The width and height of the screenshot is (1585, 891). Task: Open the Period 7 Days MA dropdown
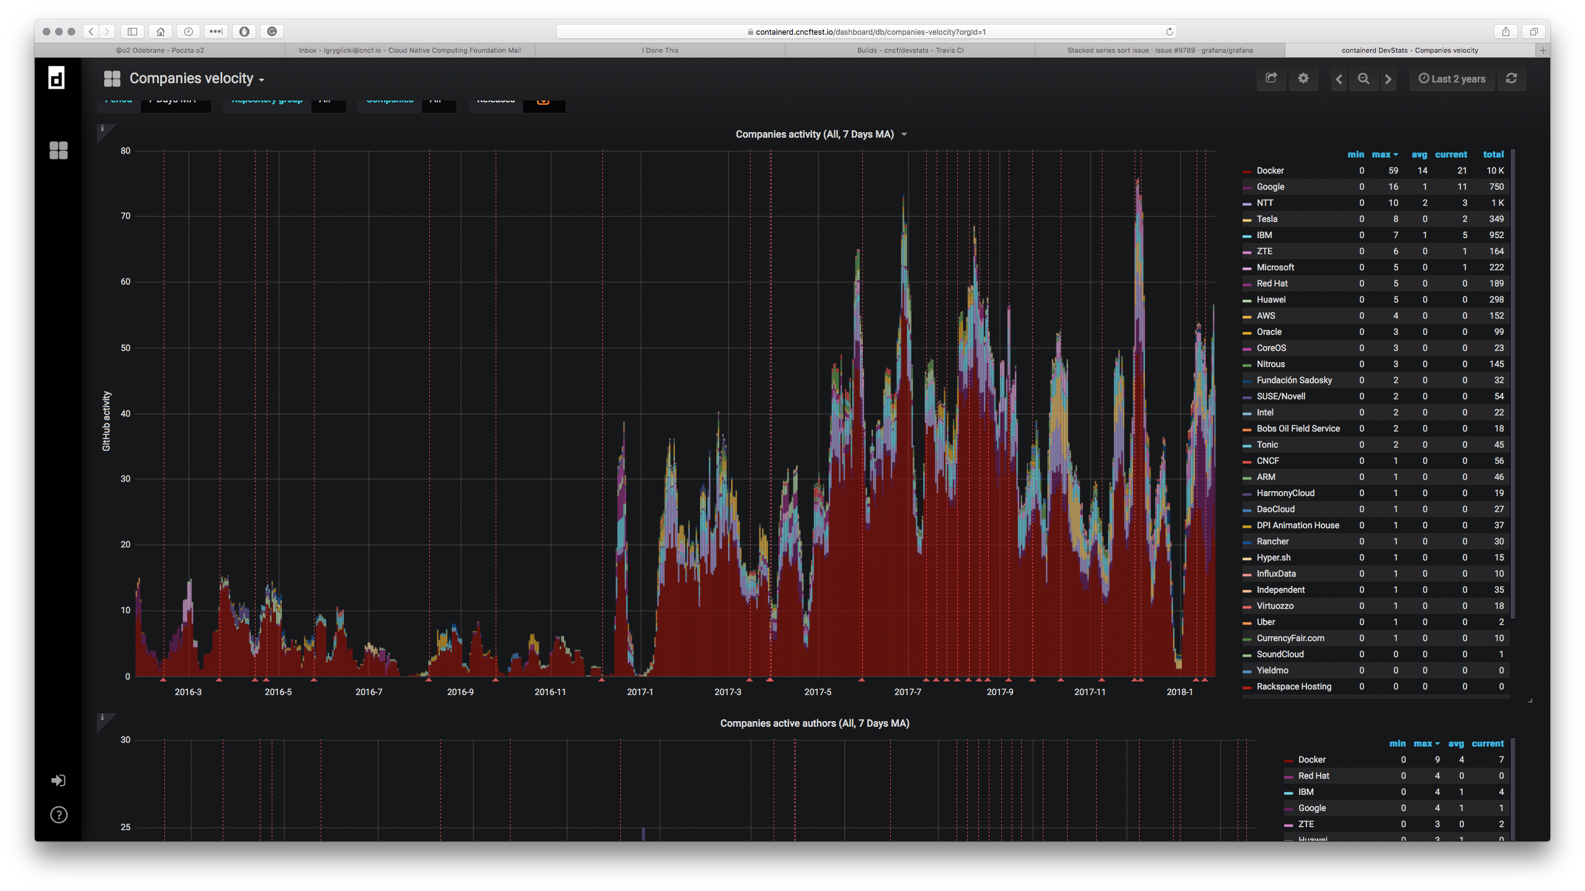pos(176,99)
